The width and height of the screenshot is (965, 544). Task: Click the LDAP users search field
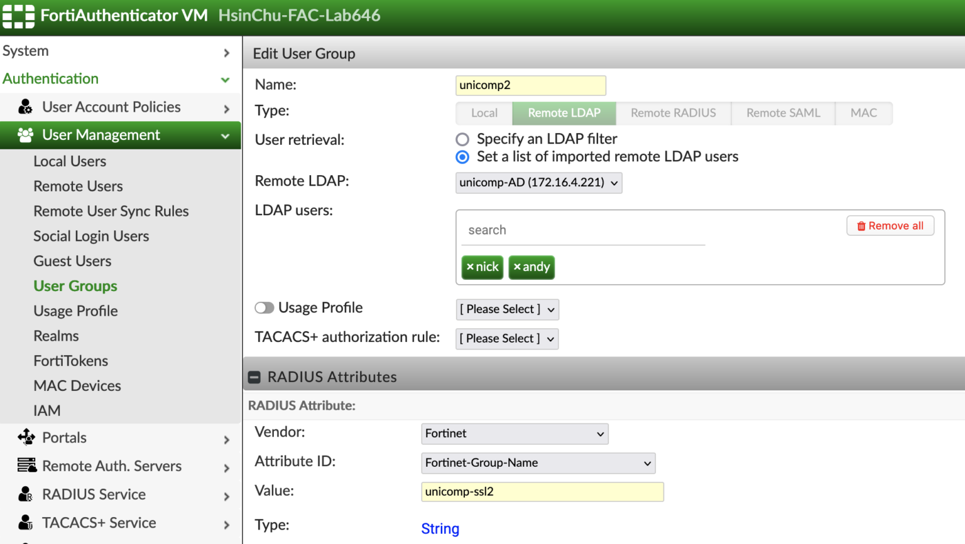pyautogui.click(x=584, y=230)
